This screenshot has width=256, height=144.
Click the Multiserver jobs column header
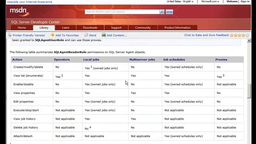tap(142, 60)
